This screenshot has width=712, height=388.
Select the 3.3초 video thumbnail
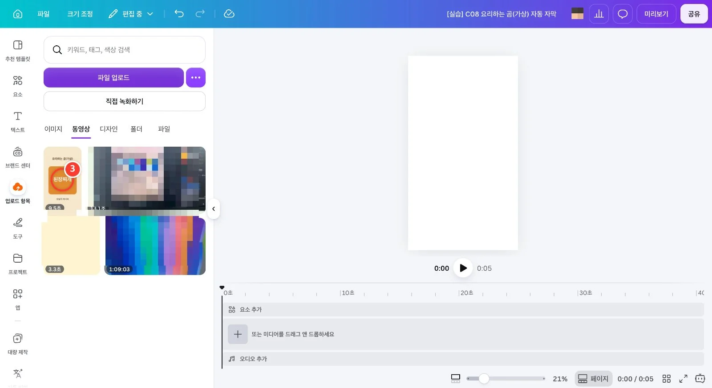(71, 246)
